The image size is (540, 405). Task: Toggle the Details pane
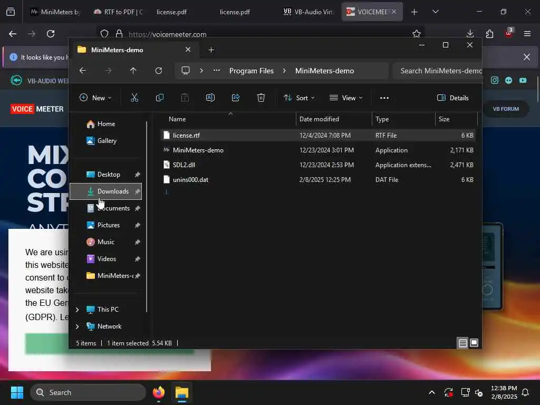452,98
